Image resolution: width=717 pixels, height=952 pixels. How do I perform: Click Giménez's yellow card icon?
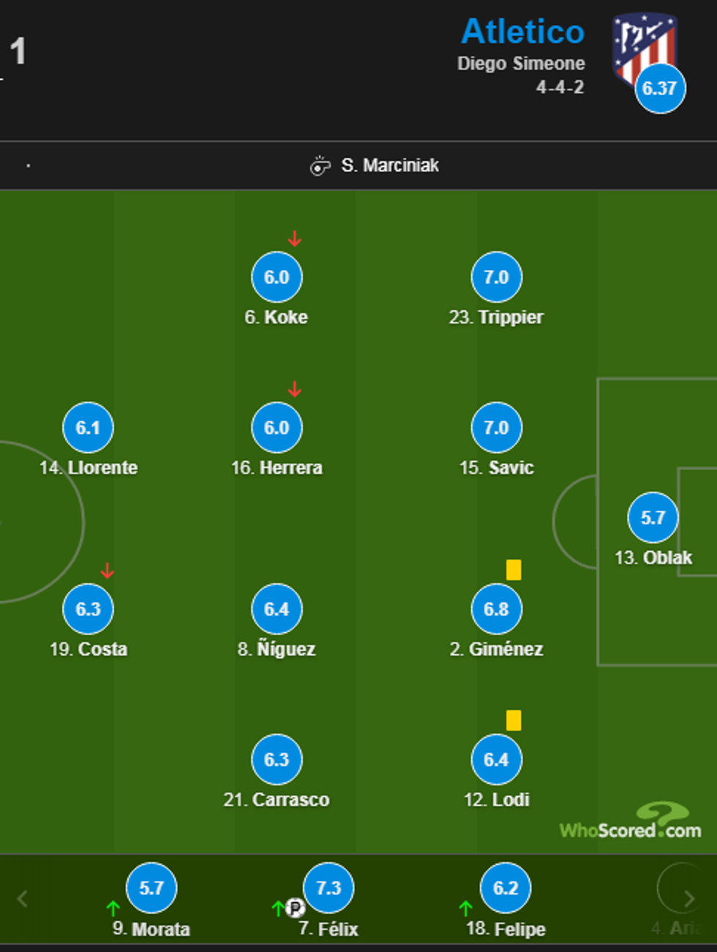click(x=514, y=569)
